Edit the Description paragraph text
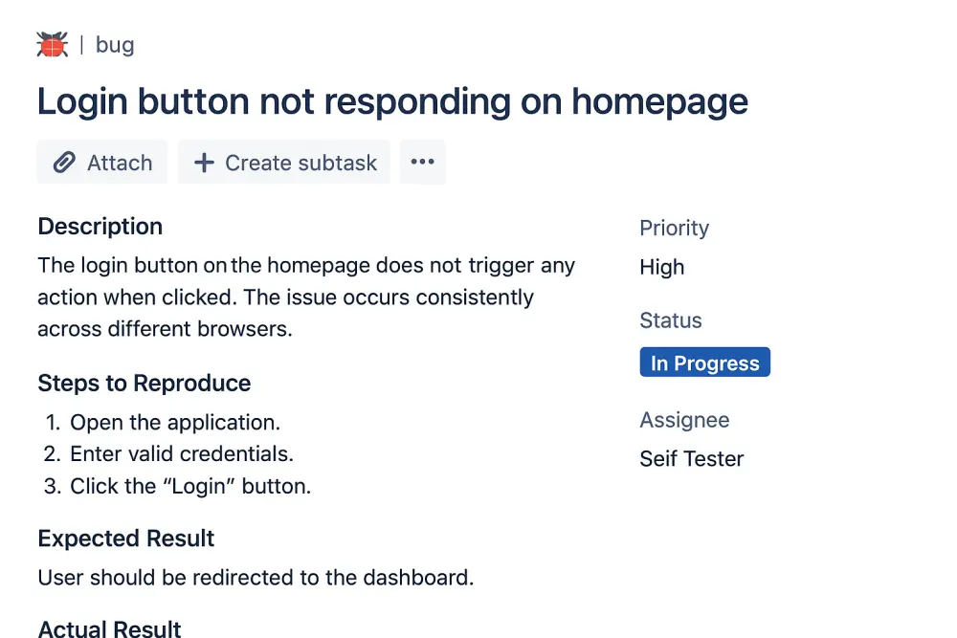This screenshot has height=638, width=957. coord(306,297)
